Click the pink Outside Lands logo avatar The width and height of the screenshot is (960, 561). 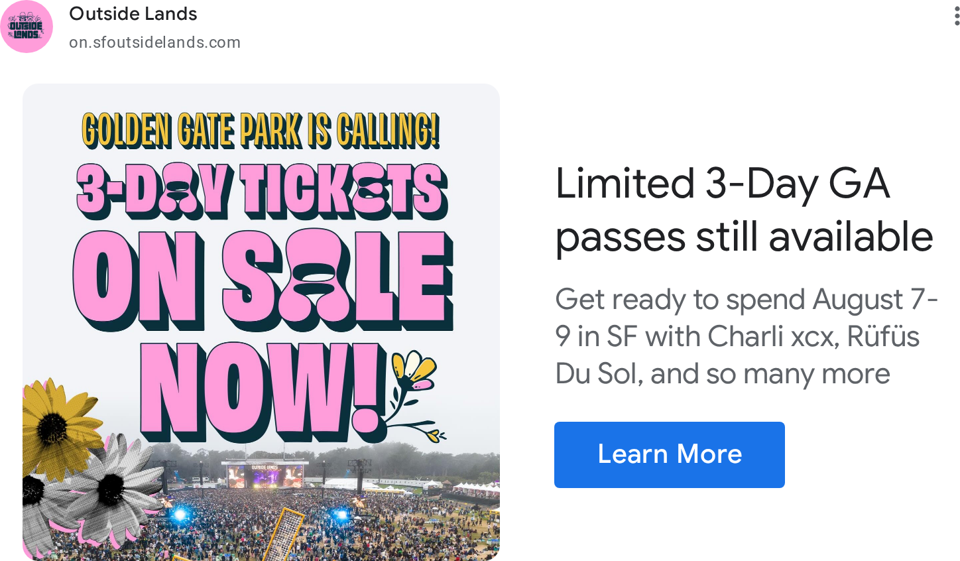point(27,27)
